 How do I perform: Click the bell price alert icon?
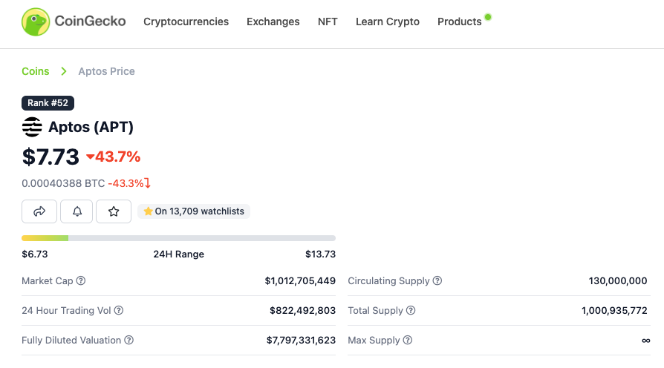click(x=77, y=211)
